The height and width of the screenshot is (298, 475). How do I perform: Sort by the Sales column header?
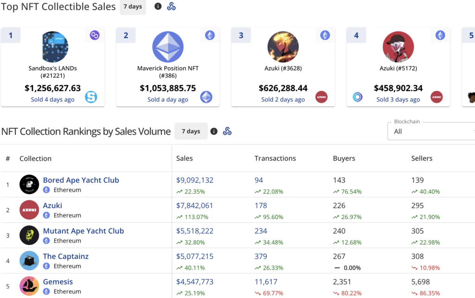[184, 158]
